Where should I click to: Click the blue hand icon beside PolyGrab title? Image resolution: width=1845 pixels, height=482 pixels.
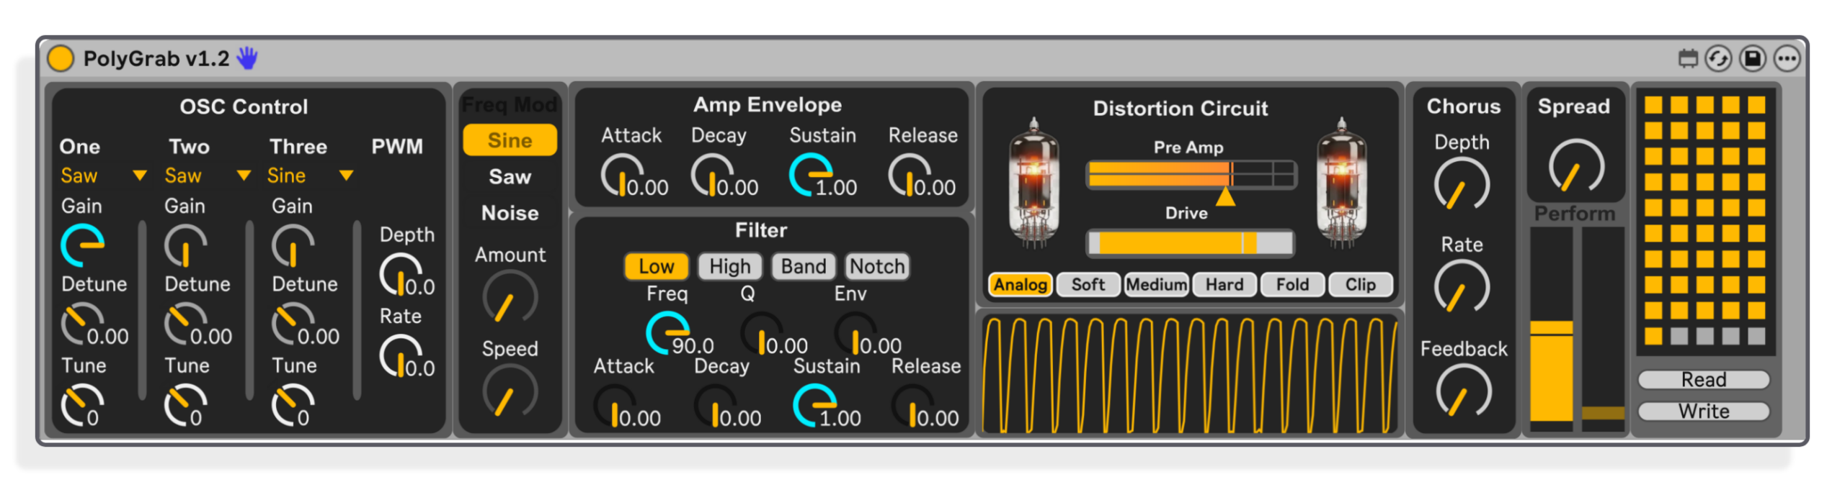(247, 58)
